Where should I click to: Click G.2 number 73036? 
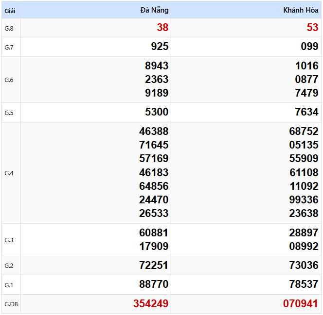304,265
